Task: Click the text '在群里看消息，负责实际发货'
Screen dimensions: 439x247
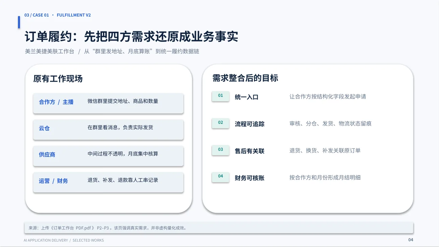Action: (x=120, y=128)
